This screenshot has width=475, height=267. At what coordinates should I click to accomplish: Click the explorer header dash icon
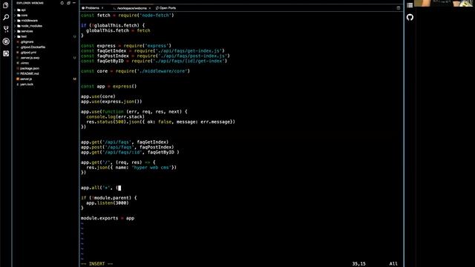(74, 3)
